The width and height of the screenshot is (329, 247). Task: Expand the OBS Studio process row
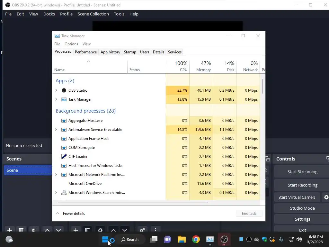pos(56,90)
